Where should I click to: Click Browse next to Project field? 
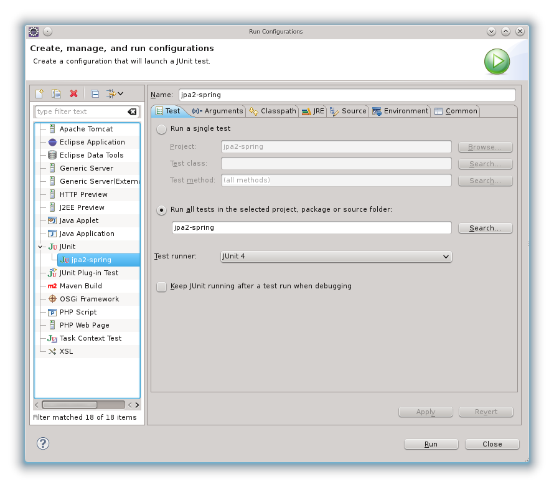pos(485,148)
